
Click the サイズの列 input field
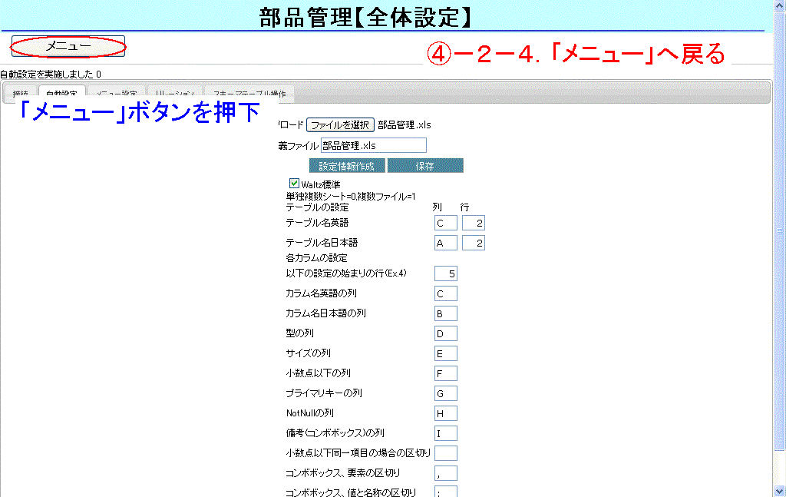(445, 353)
